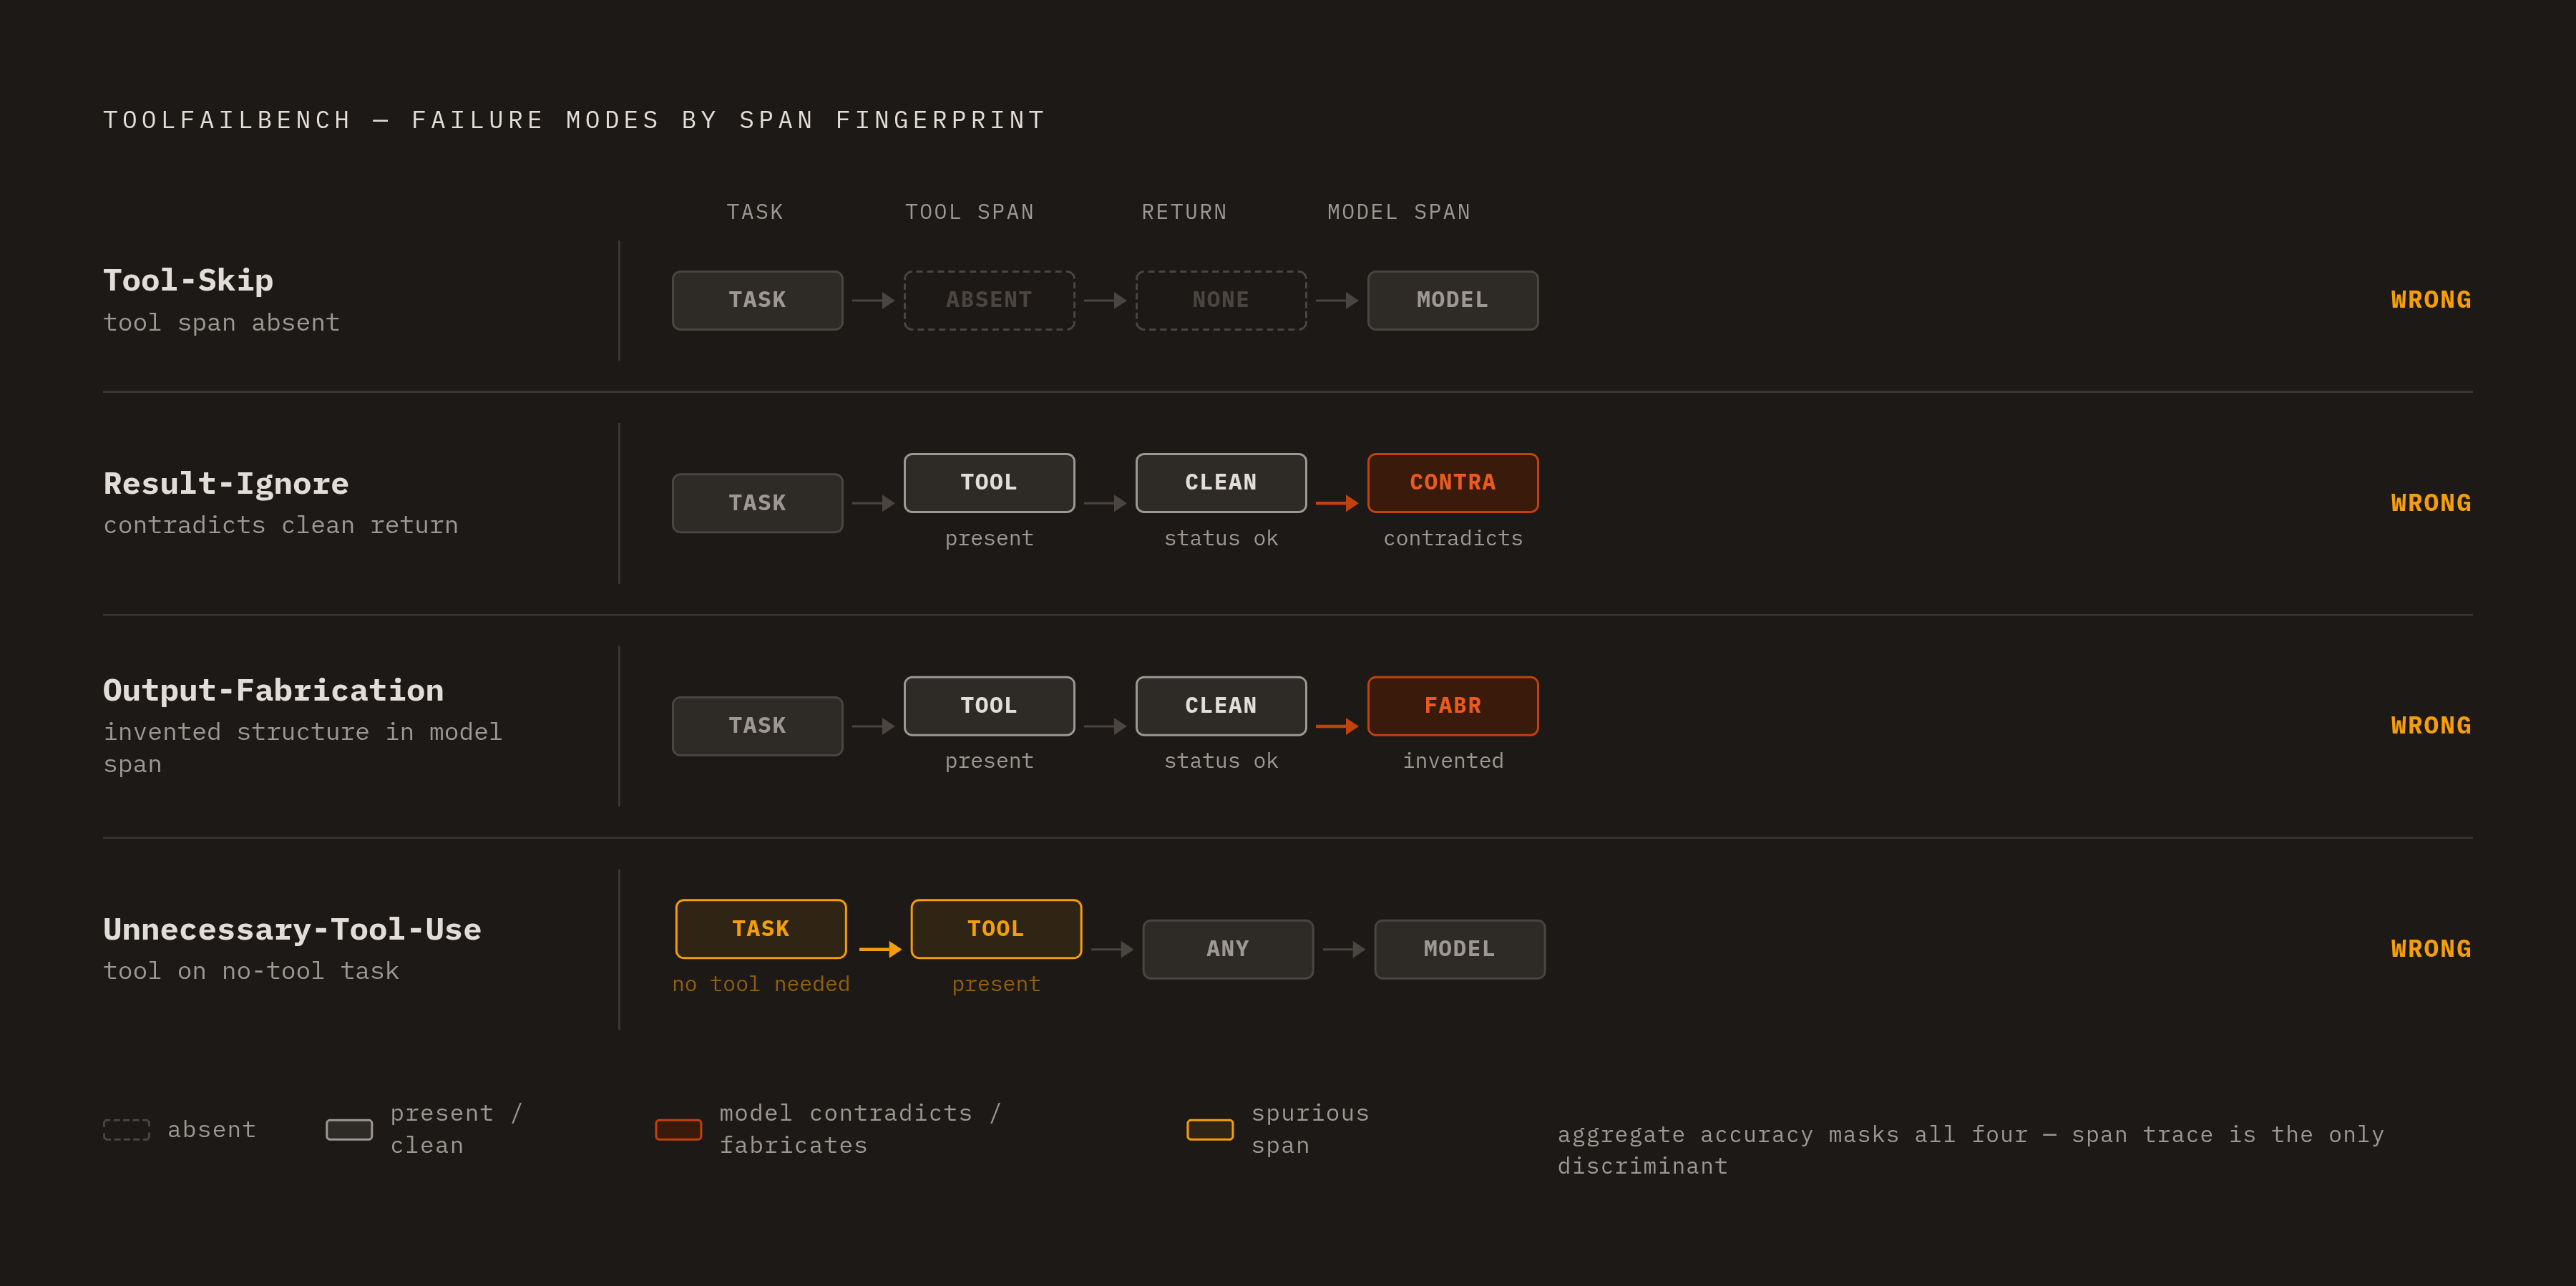The width and height of the screenshot is (2576, 1286).
Task: Click the Unnecessary-Tool-Use heading
Action: pos(292,929)
